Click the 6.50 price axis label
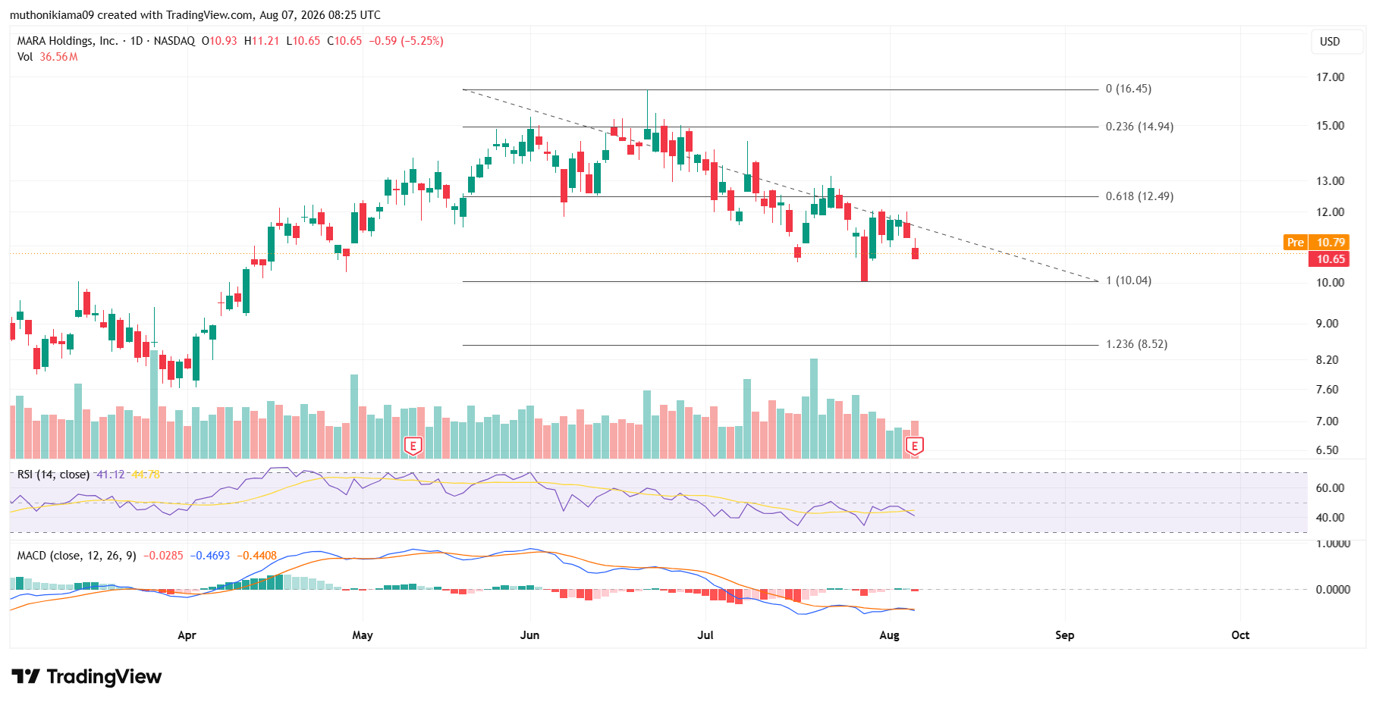 click(1327, 450)
